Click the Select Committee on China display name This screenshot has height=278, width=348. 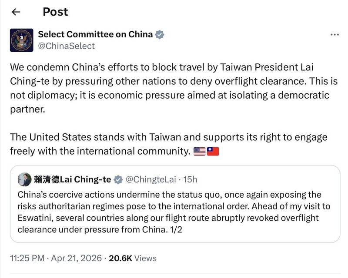(x=95, y=34)
